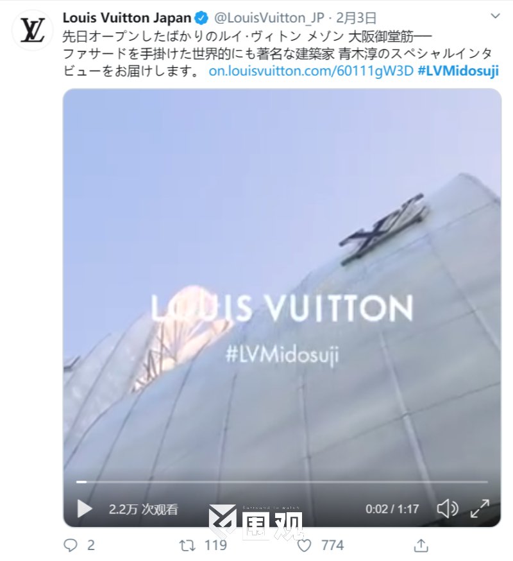
Task: Click the 119 retweet count
Action: [215, 545]
